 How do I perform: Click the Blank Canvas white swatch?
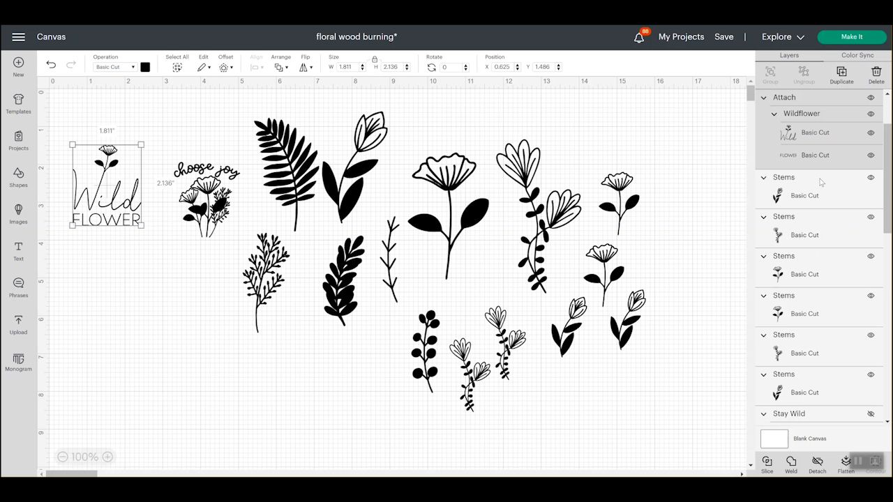(x=774, y=439)
